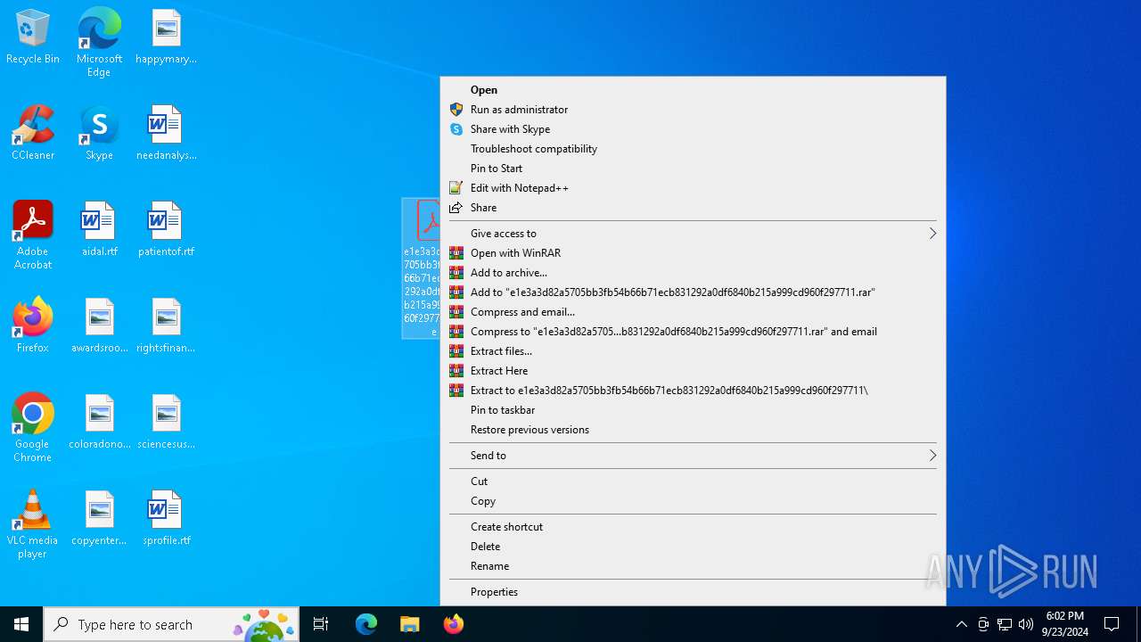Choose Add to archive...
The height and width of the screenshot is (642, 1141).
[693, 273]
